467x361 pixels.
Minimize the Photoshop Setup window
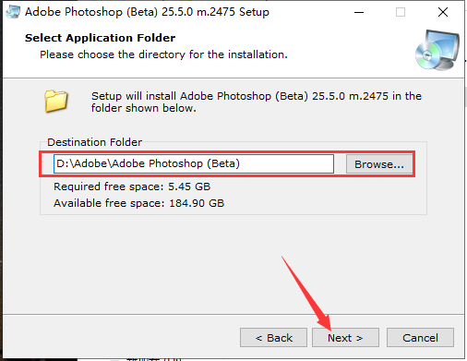(x=359, y=12)
